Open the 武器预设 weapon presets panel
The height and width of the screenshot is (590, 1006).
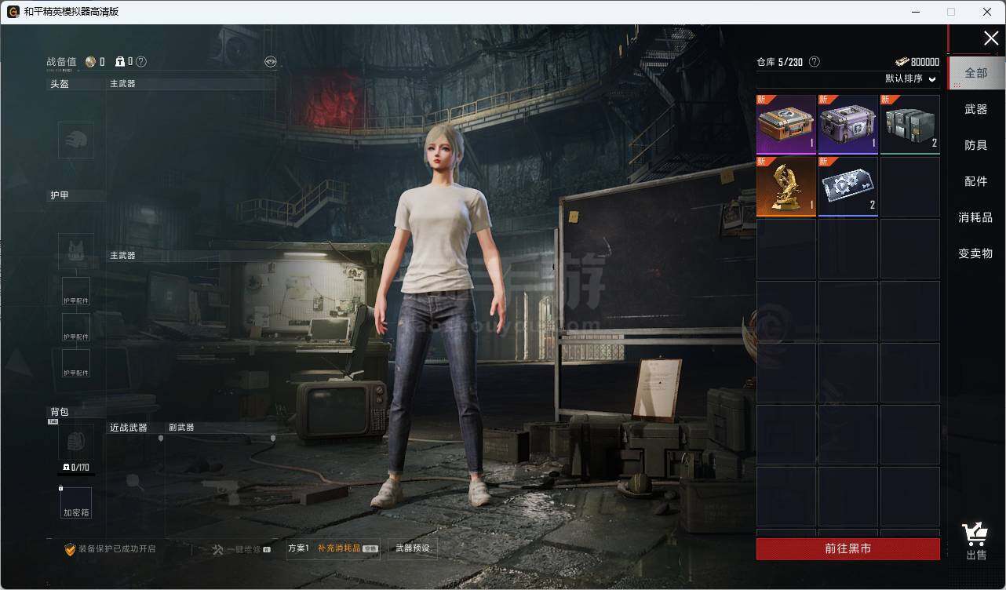[412, 548]
